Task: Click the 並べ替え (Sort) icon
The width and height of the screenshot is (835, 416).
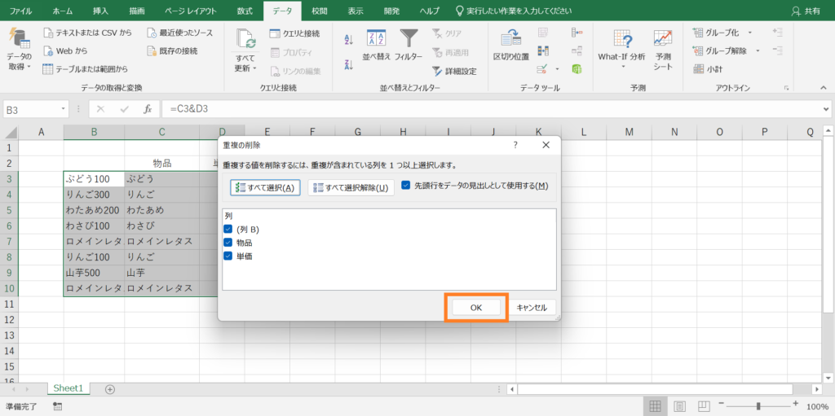Action: tap(376, 40)
